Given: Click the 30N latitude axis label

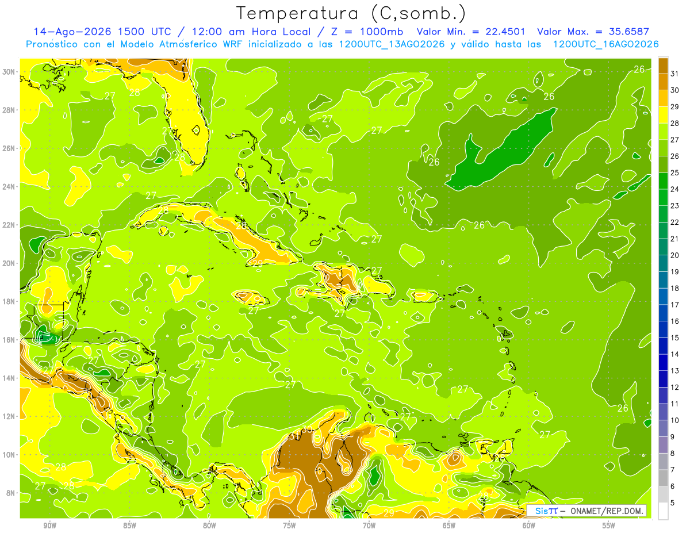Looking at the screenshot, I should click(10, 72).
